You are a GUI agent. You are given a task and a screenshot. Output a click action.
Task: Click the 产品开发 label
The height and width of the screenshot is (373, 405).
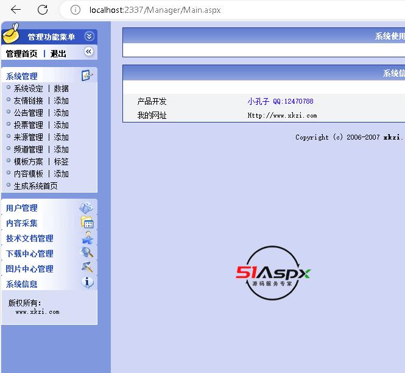(x=152, y=101)
